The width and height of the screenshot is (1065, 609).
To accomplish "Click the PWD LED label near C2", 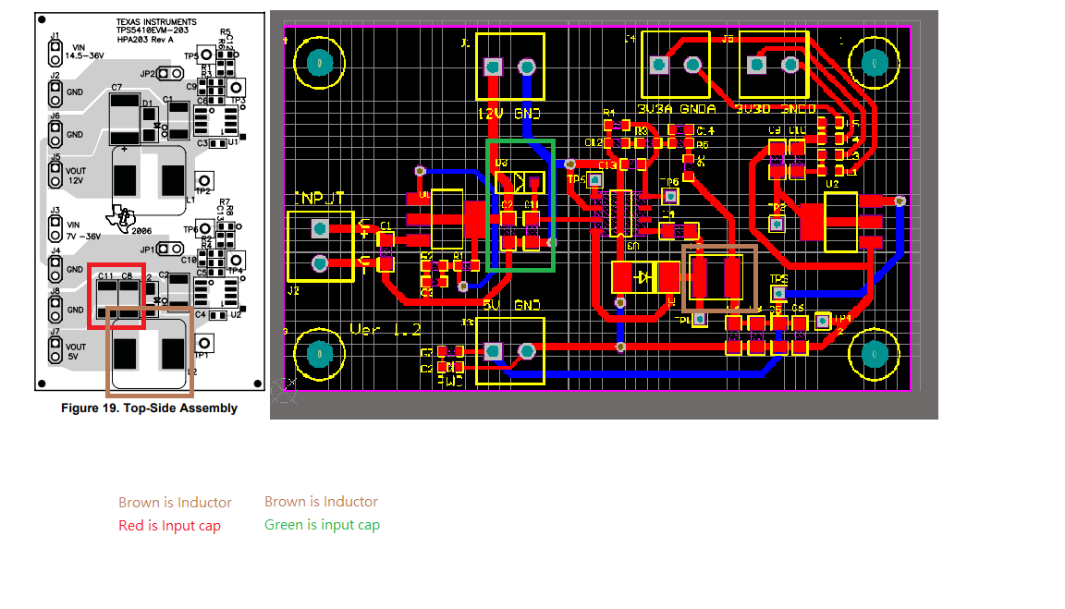I will [450, 382].
